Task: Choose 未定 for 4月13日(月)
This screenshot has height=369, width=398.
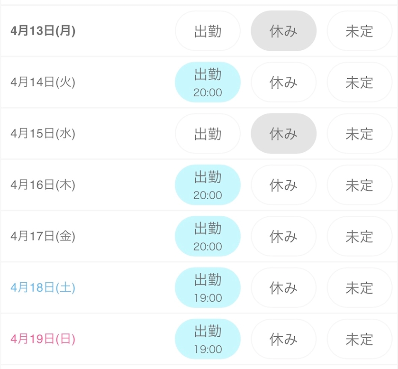Action: [x=359, y=31]
